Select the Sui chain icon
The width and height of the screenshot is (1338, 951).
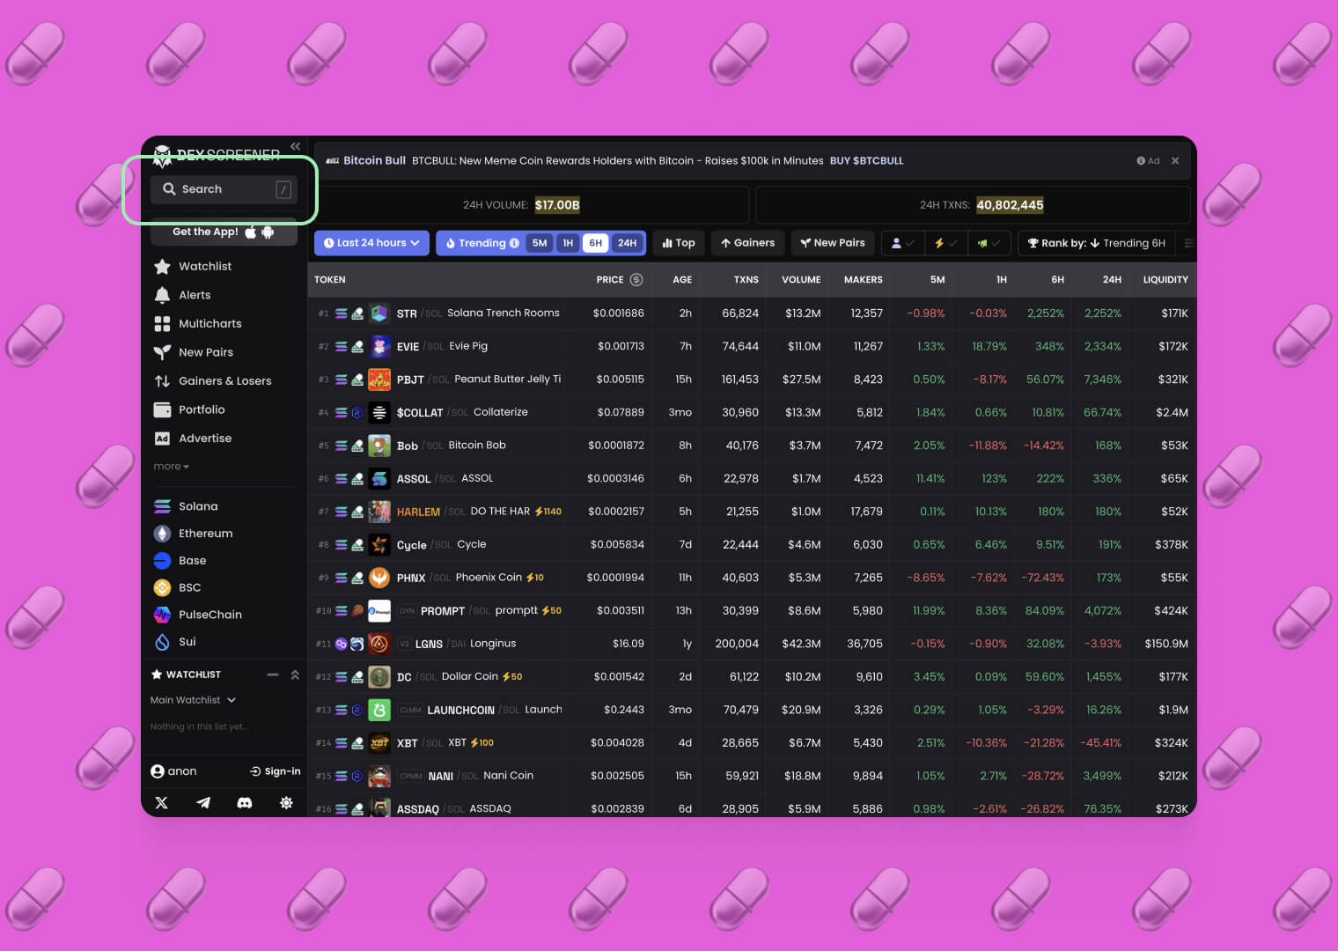[x=162, y=642]
